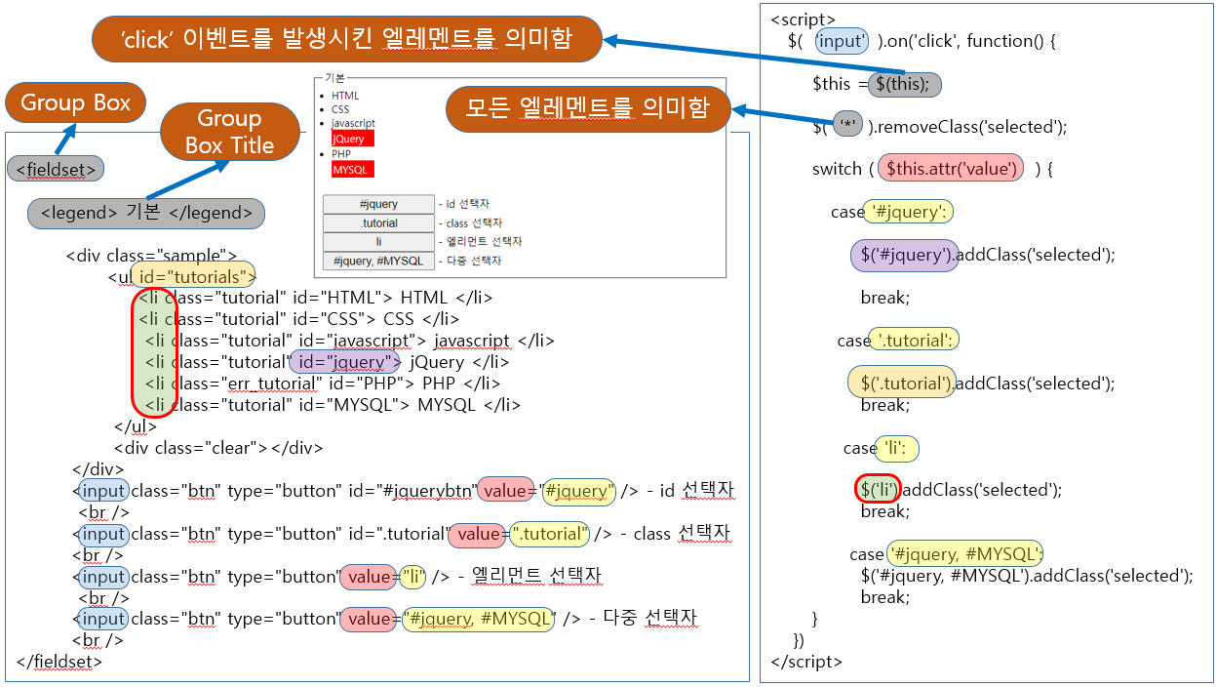Click the yellow "'#jquery':" case label
The width and height of the screenshot is (1216, 687).
(x=909, y=212)
